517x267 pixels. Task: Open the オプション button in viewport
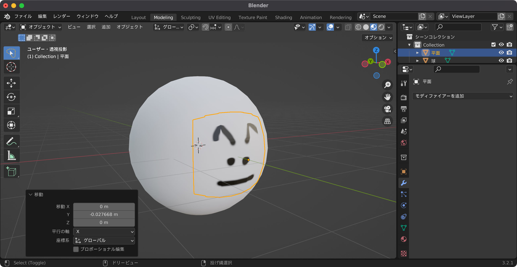pyautogui.click(x=378, y=37)
